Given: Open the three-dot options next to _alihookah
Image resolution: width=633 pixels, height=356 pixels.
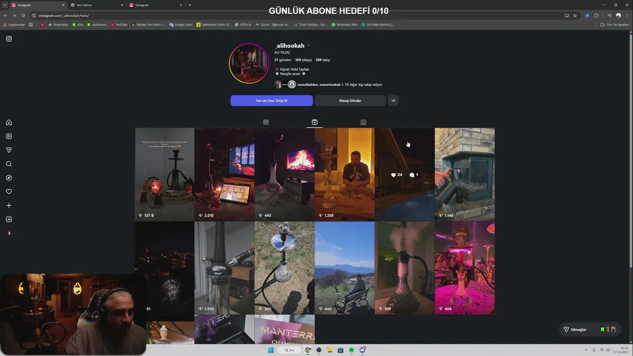Looking at the screenshot, I should pos(309,45).
